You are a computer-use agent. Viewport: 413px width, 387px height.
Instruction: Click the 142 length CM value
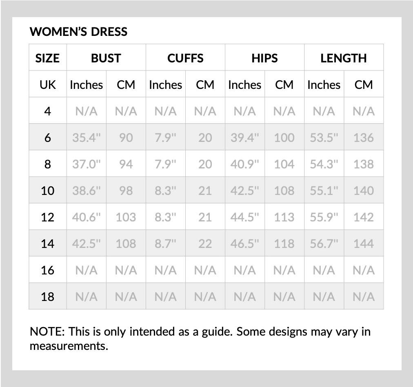click(x=364, y=217)
